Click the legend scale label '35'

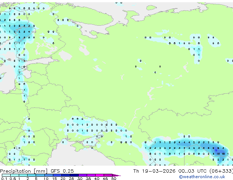tap(88, 179)
